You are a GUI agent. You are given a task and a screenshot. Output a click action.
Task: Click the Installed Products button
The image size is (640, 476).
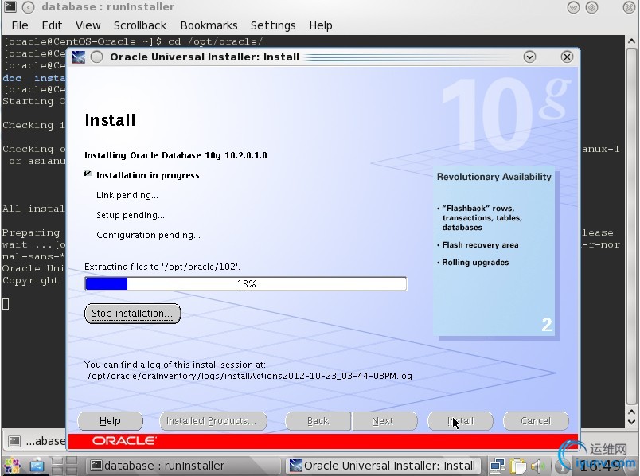coord(213,421)
